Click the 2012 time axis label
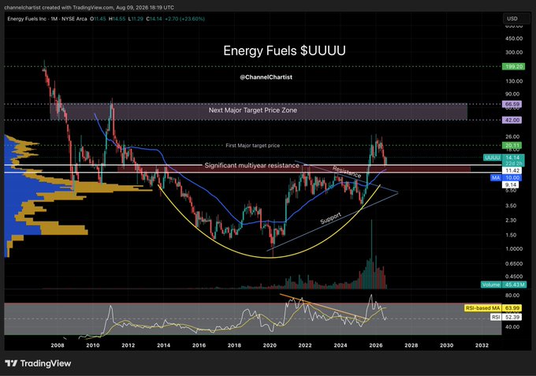 (x=128, y=345)
